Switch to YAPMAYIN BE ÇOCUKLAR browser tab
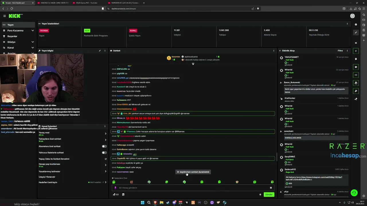Image resolution: width=367 pixels, height=206 pixels. tap(123, 3)
